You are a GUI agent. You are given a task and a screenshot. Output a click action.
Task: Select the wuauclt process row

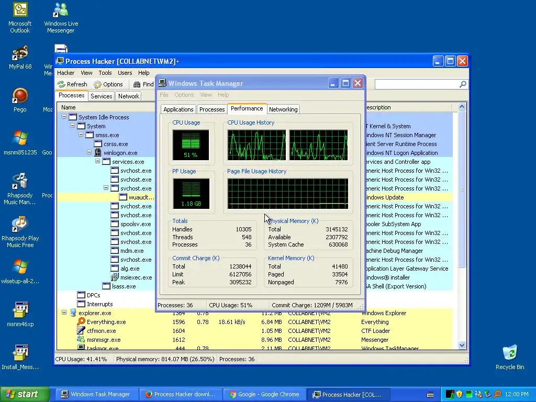pyautogui.click(x=255, y=197)
